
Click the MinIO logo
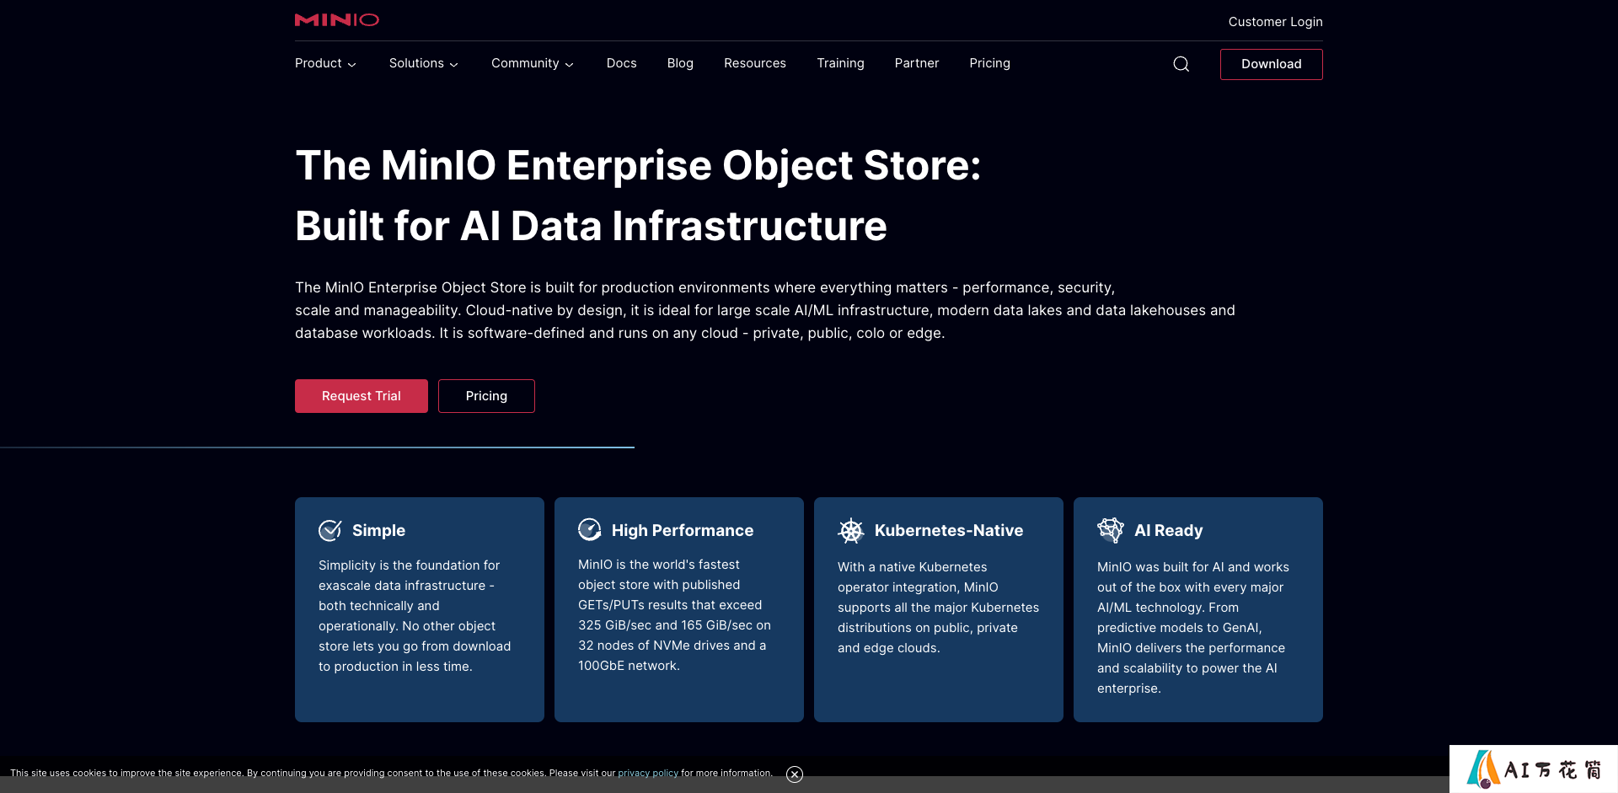coord(337,19)
